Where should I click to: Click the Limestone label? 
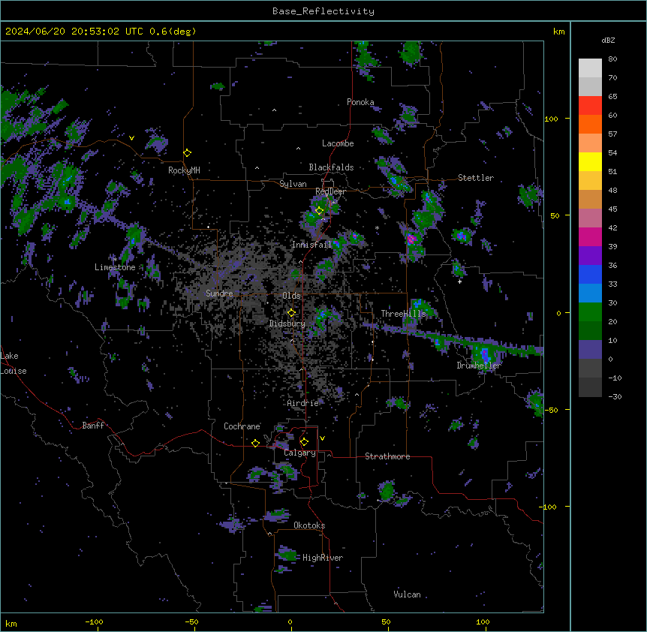115,267
